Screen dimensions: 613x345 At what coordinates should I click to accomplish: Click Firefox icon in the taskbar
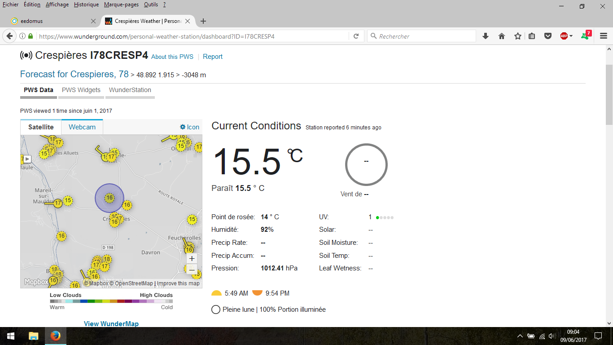[56, 336]
